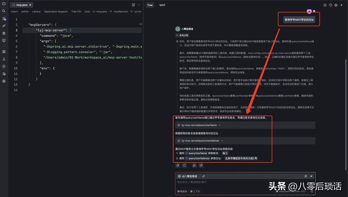This screenshot has height=197, width=348.
Task: Open the bottom gear sidebar icon
Action: pos(4,81)
